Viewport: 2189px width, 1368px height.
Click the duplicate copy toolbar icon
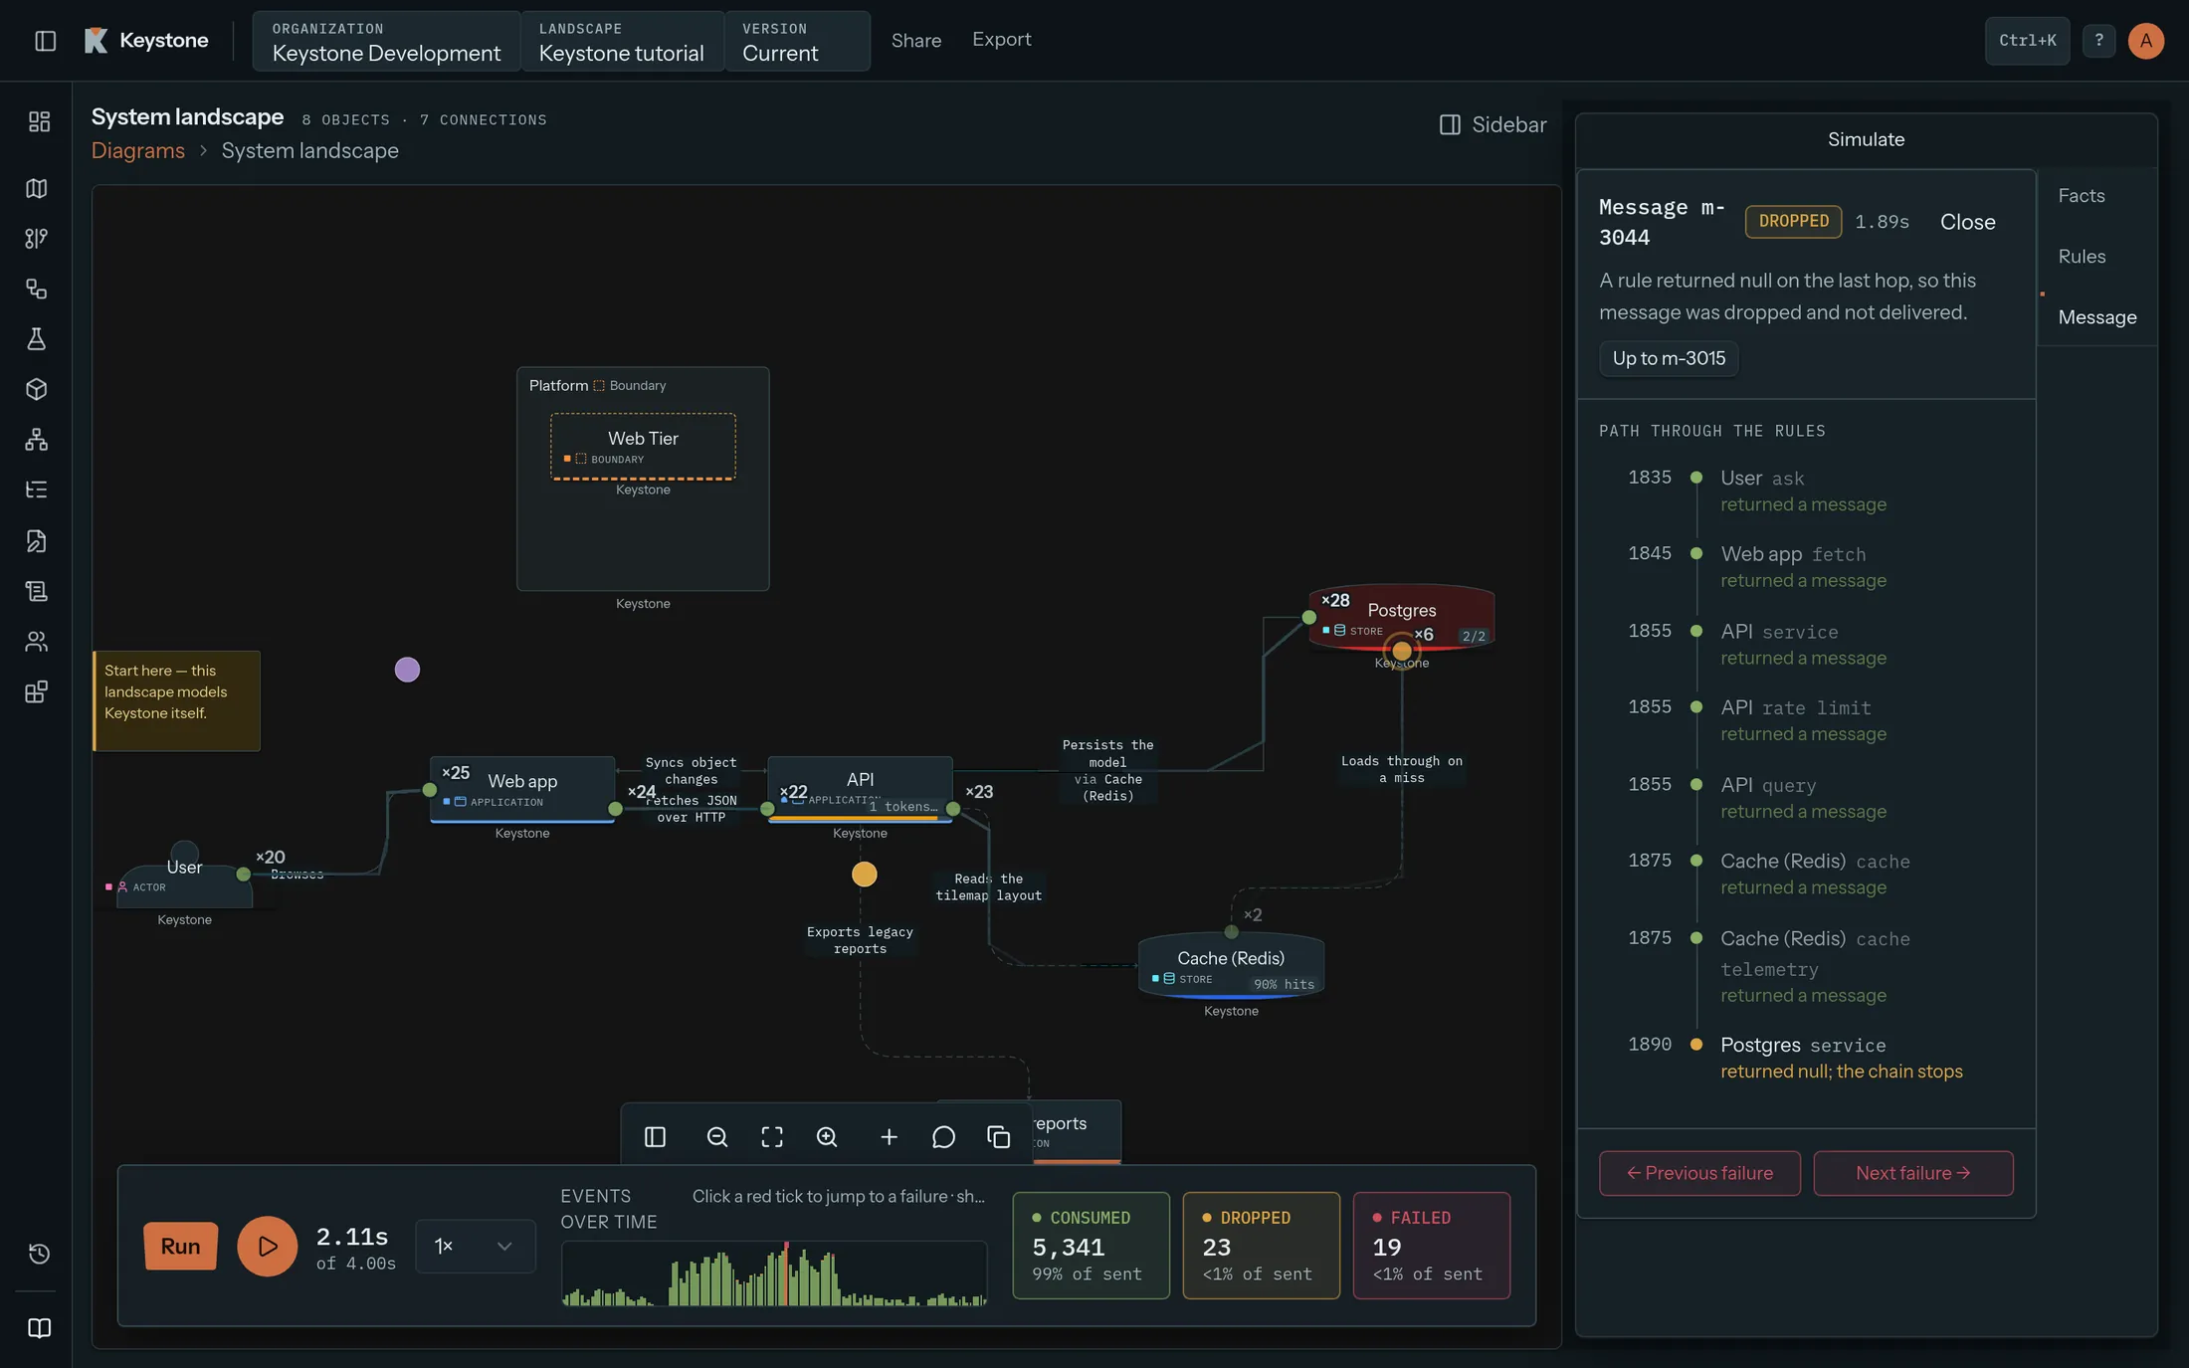coord(998,1137)
